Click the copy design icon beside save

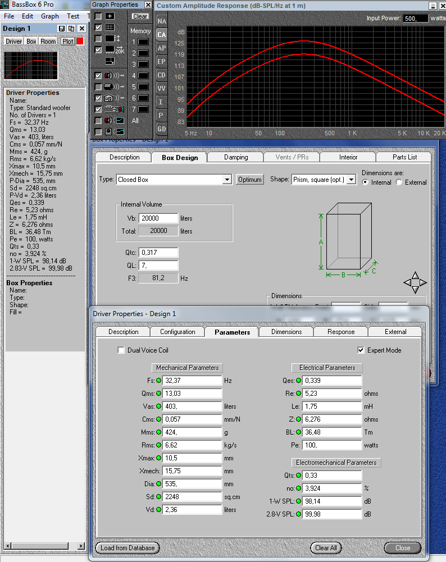[71, 29]
